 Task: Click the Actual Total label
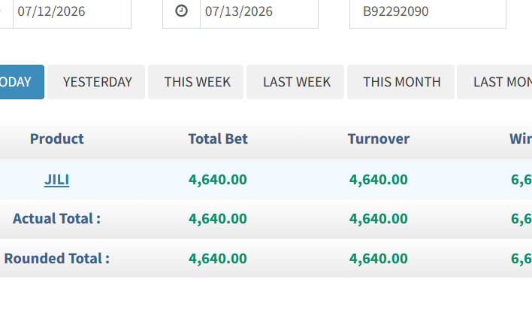pos(56,218)
